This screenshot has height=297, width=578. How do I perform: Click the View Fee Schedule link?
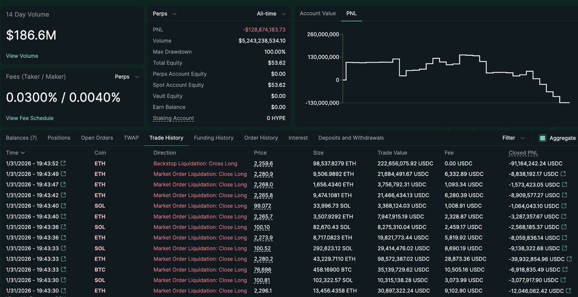tap(30, 118)
